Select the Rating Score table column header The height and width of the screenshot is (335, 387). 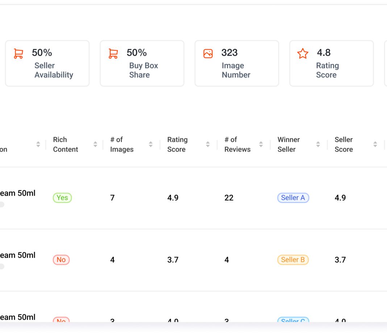[178, 144]
